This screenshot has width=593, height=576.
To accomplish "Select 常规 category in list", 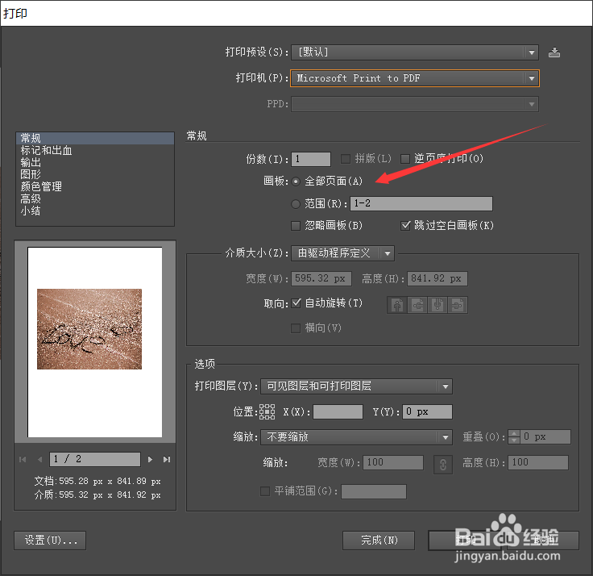I will pyautogui.click(x=95, y=138).
